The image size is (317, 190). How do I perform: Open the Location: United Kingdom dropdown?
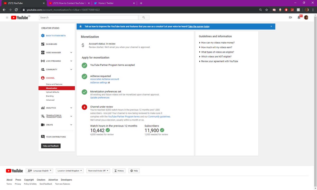69,171
